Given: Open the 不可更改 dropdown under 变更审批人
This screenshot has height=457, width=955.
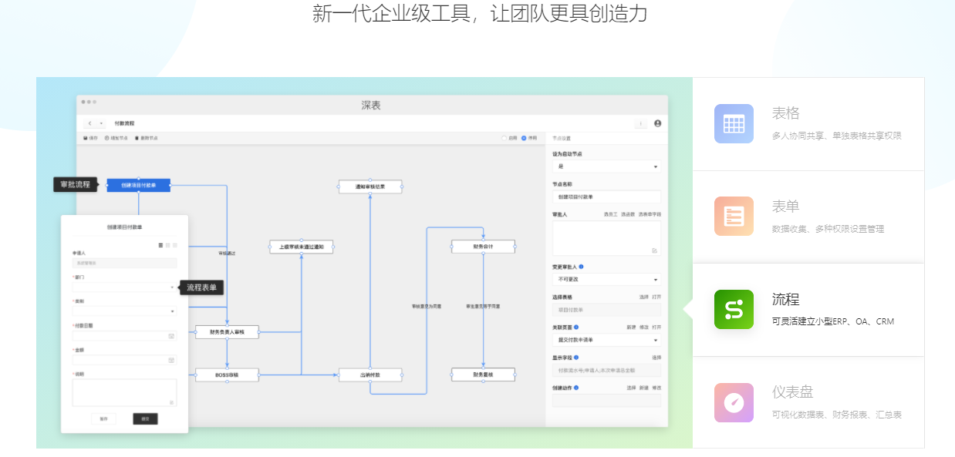Looking at the screenshot, I should tap(606, 279).
